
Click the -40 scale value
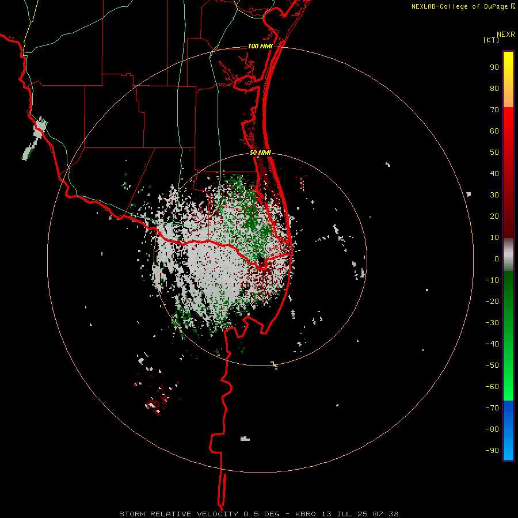click(492, 344)
